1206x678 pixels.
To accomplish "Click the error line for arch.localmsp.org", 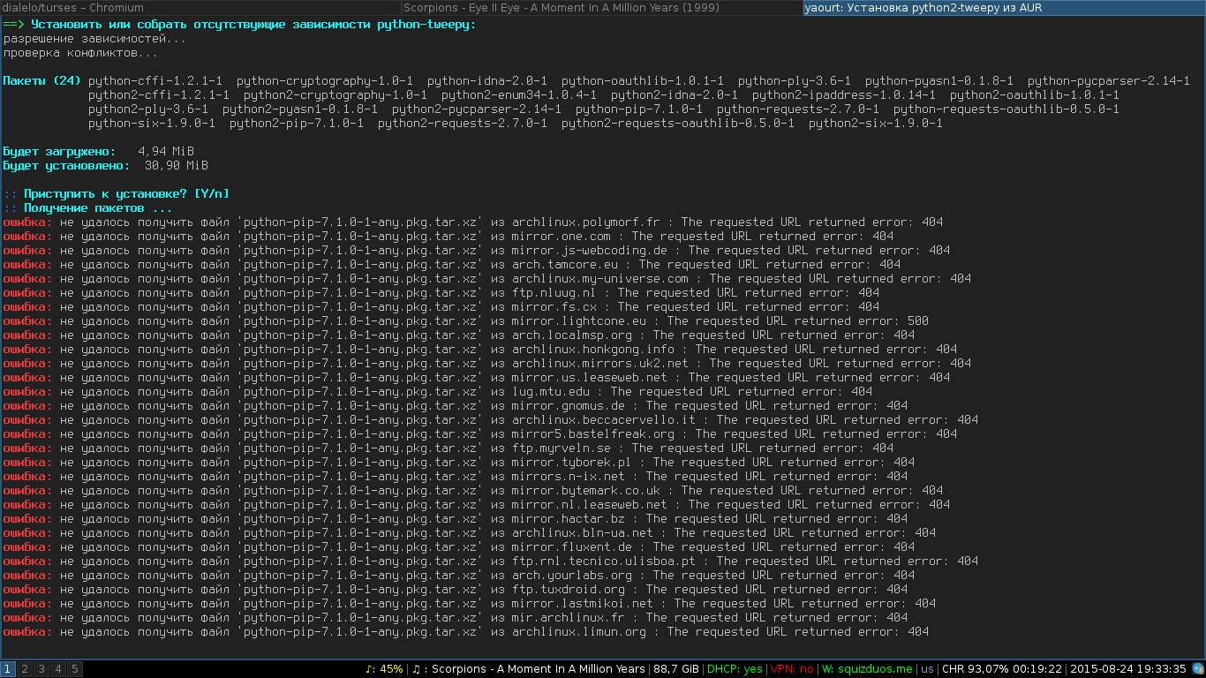I will click(459, 335).
